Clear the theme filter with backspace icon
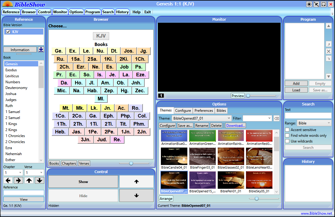The height and width of the screenshot is (217, 335). coord(276,118)
